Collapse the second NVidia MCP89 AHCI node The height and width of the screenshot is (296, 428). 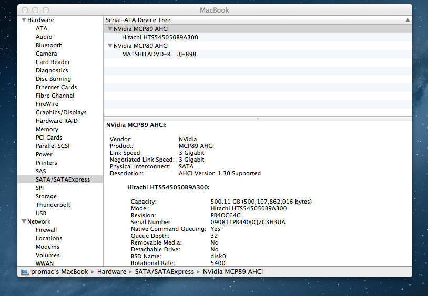coord(110,46)
